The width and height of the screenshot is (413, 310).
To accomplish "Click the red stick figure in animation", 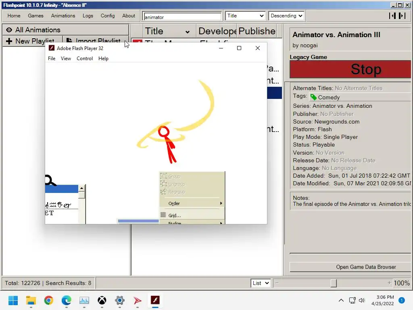I will click(x=168, y=145).
